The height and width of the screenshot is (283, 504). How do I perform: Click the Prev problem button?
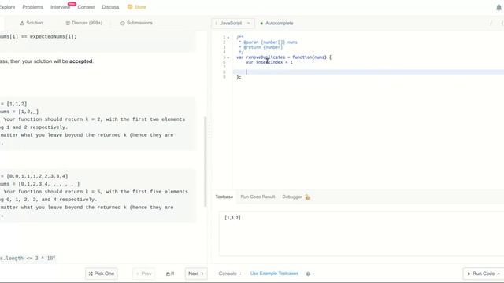(x=143, y=274)
